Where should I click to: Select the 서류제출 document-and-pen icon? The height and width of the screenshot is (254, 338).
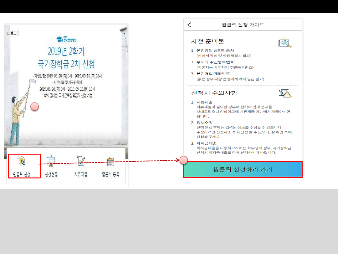[x=81, y=161]
